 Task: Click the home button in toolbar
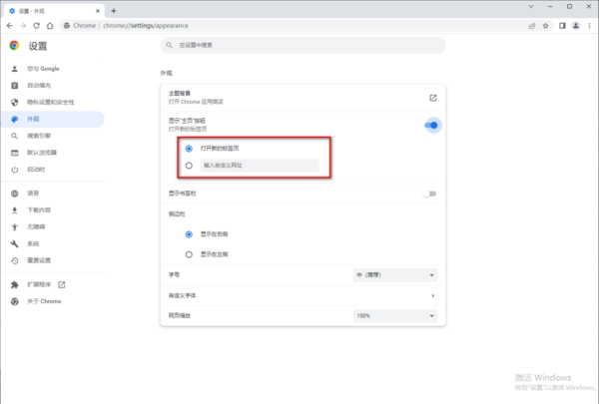tap(50, 26)
